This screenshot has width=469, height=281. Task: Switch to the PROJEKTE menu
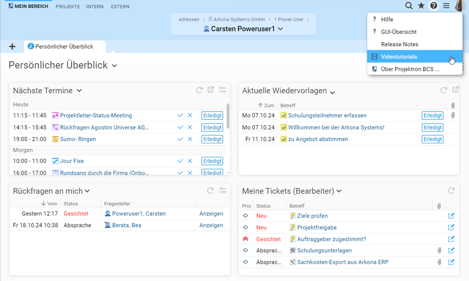(x=68, y=7)
